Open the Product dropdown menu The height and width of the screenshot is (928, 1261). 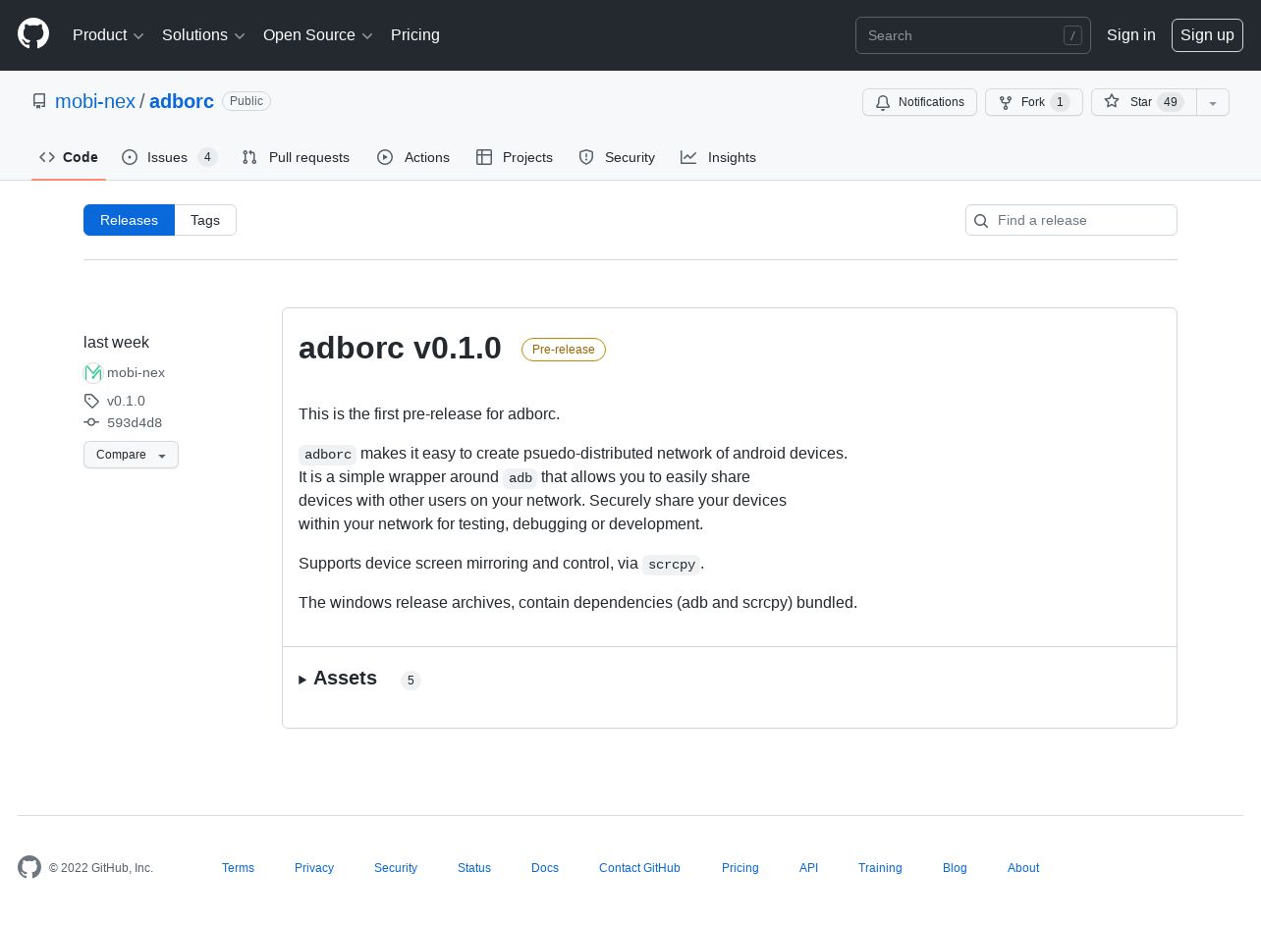[108, 35]
